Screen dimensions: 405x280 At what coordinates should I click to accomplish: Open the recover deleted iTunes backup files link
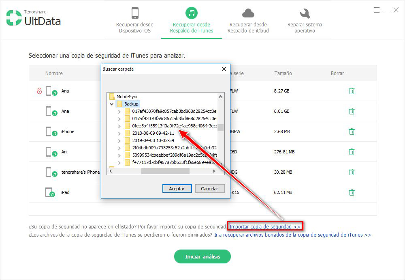coord(293,235)
